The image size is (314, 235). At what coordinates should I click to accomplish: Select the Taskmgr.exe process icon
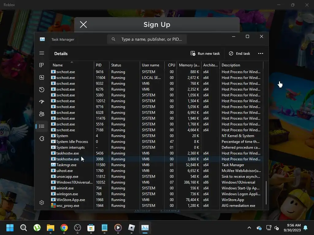point(53,165)
